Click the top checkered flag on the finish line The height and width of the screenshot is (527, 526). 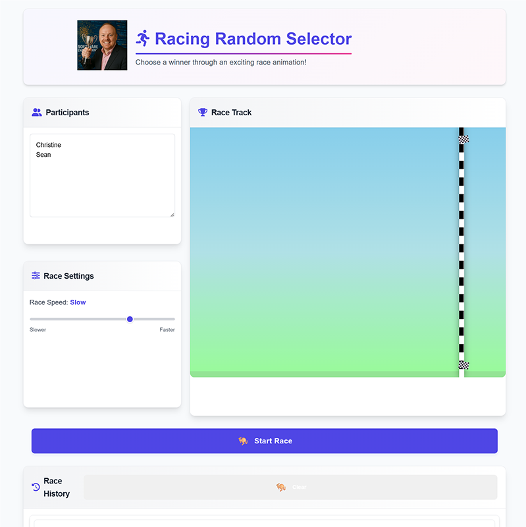464,139
